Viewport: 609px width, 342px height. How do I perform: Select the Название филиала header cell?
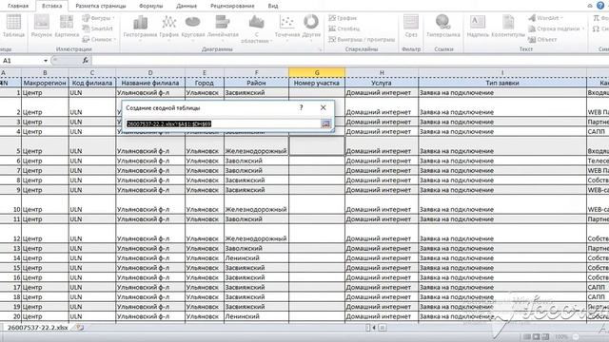150,83
